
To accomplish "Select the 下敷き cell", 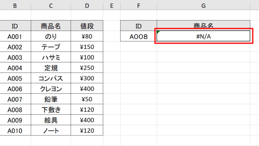I will coord(51,109).
